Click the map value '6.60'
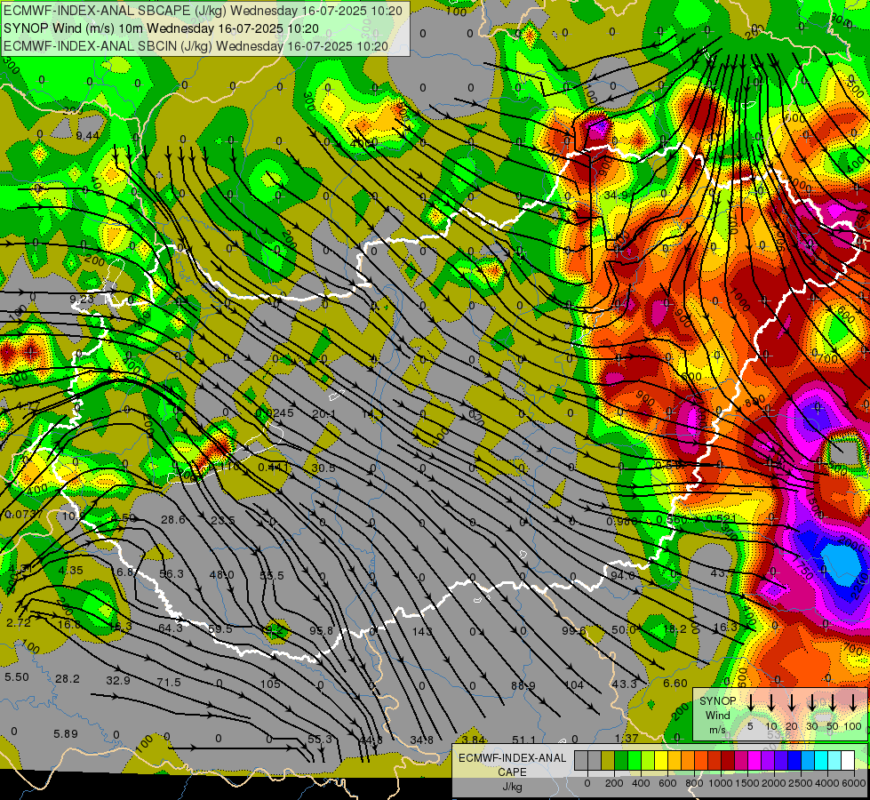870x800 pixels. 675,683
